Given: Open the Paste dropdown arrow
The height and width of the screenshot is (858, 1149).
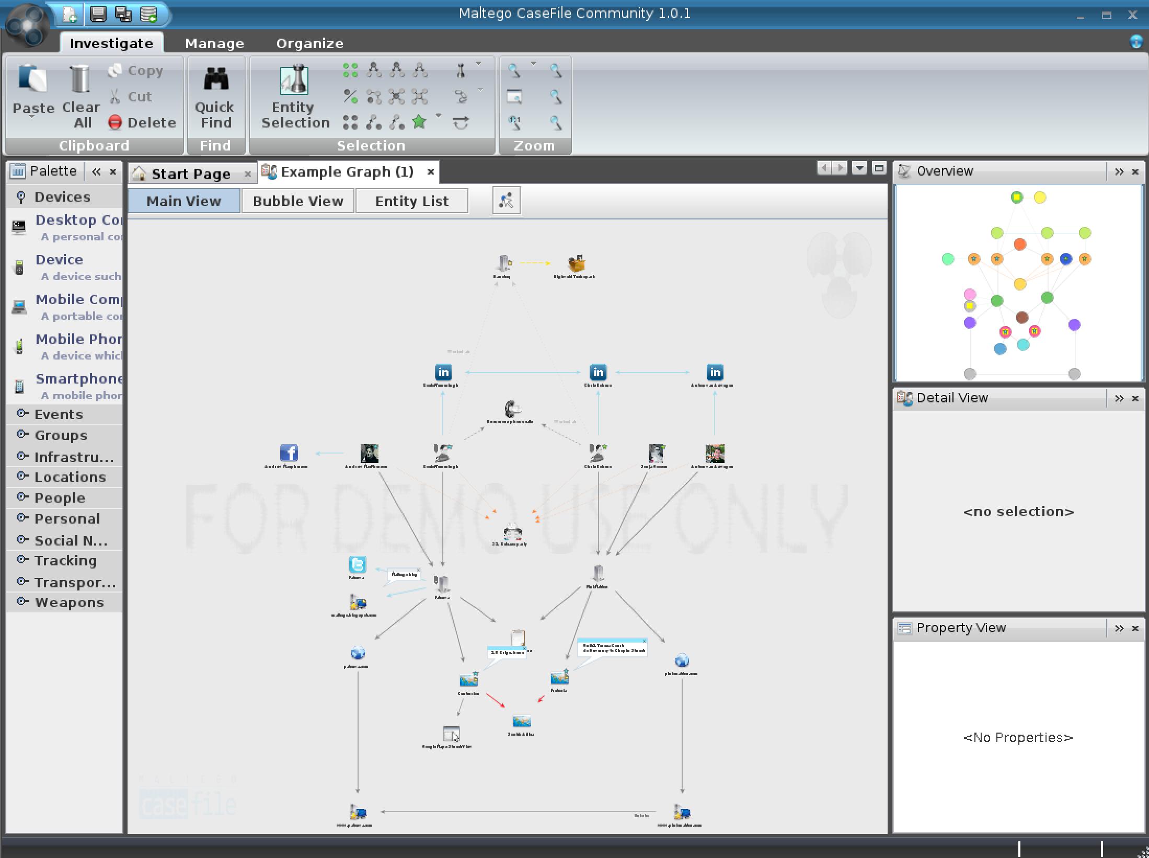Looking at the screenshot, I should [32, 118].
